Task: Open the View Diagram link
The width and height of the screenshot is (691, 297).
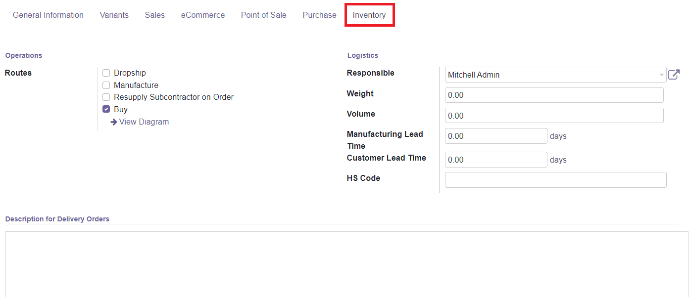Action: 144,122
